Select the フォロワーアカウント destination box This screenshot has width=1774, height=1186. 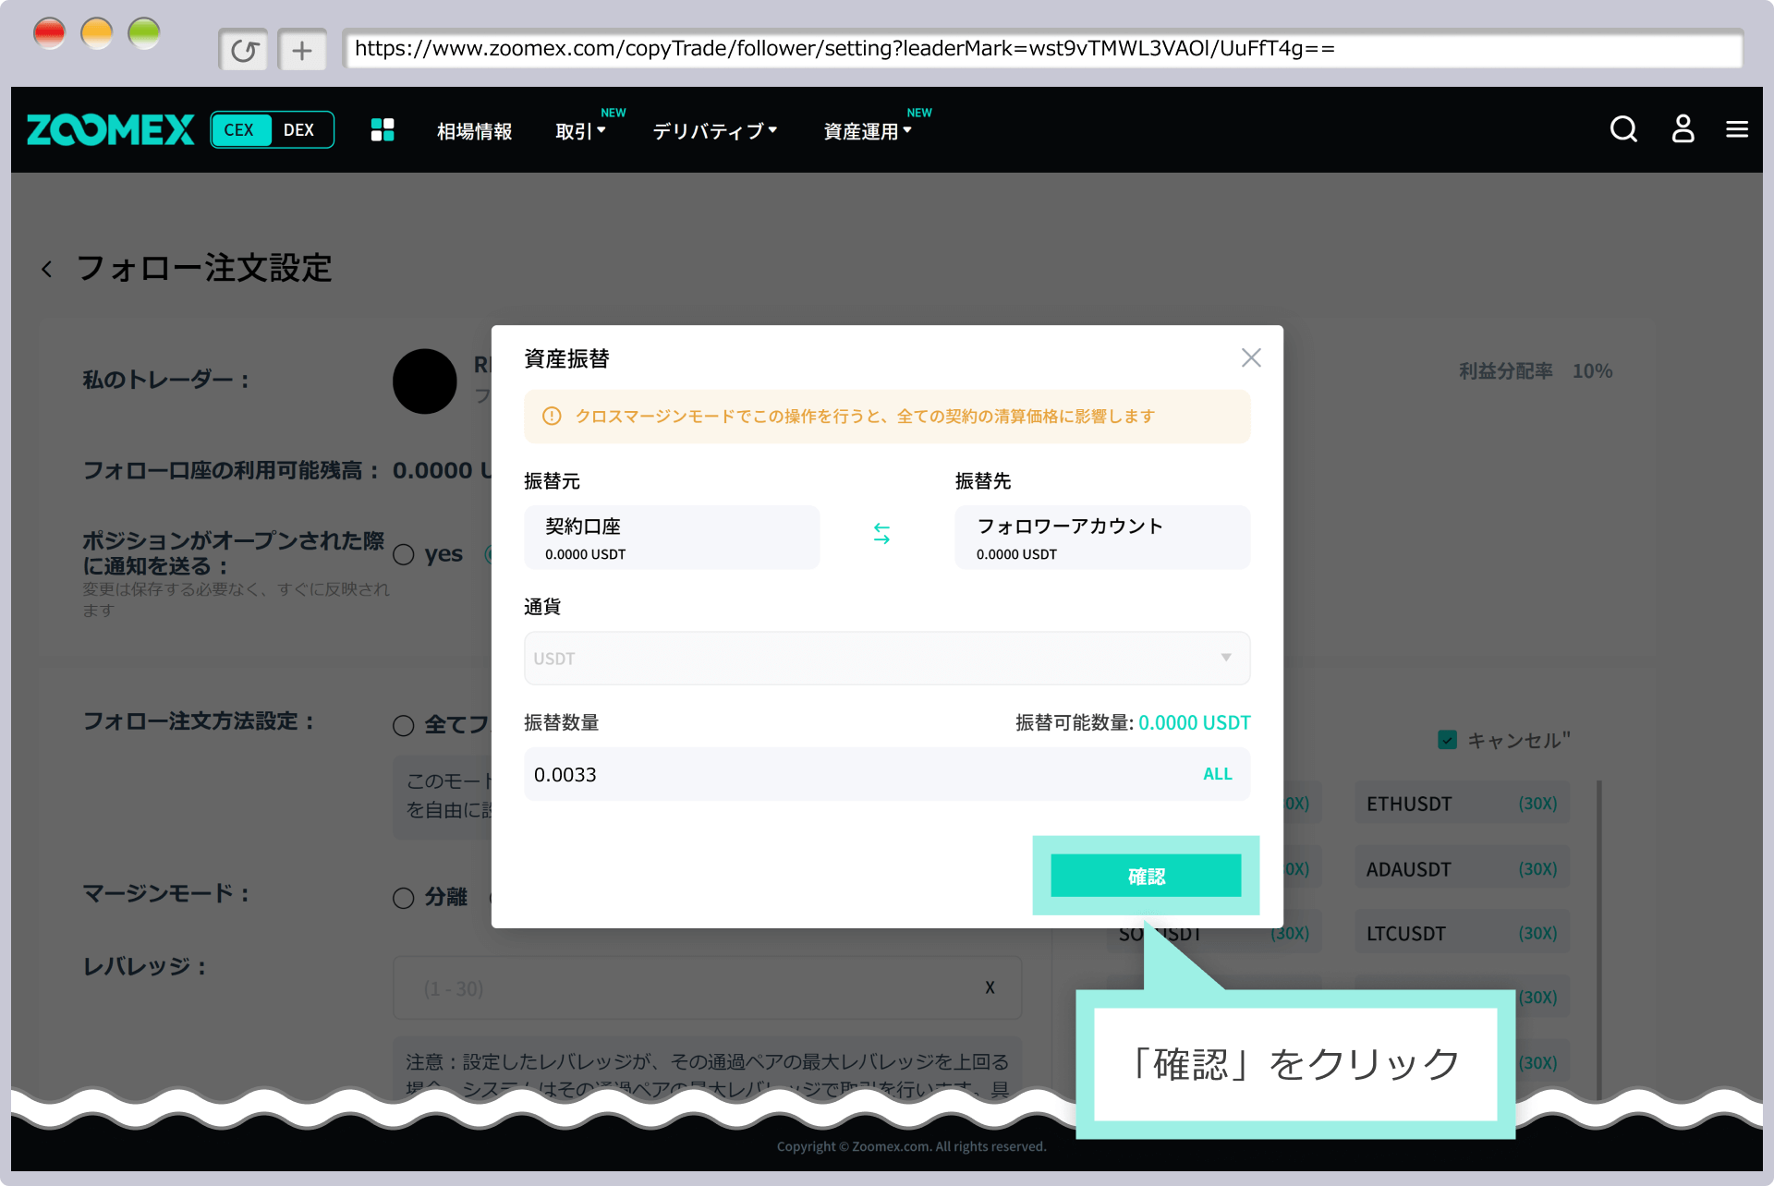coord(1102,537)
